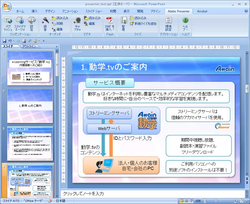The width and height of the screenshot is (250, 204).
Task: Open the Slide Manager (スライドマネージャ)
Action: [x=20, y=24]
